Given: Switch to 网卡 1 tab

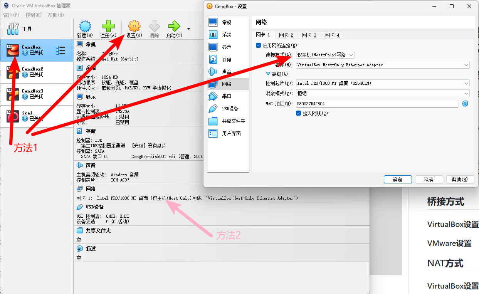Looking at the screenshot, I should (x=263, y=35).
